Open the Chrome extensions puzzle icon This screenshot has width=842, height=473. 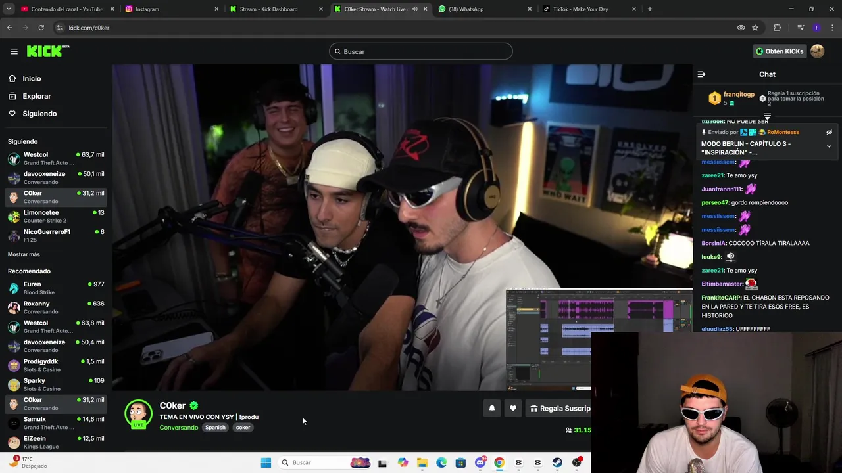(777, 28)
